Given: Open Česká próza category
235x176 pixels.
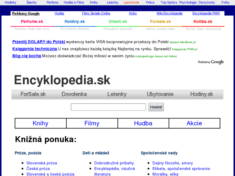Looking at the screenshot, I should tap(38, 169).
